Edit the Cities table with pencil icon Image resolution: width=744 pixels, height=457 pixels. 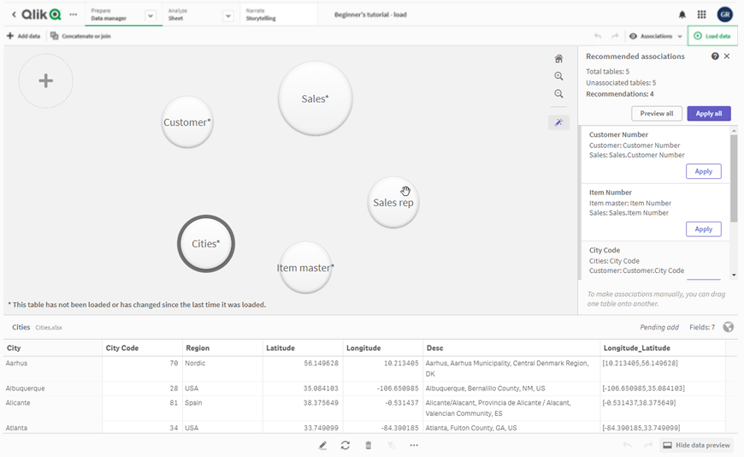[x=322, y=445]
